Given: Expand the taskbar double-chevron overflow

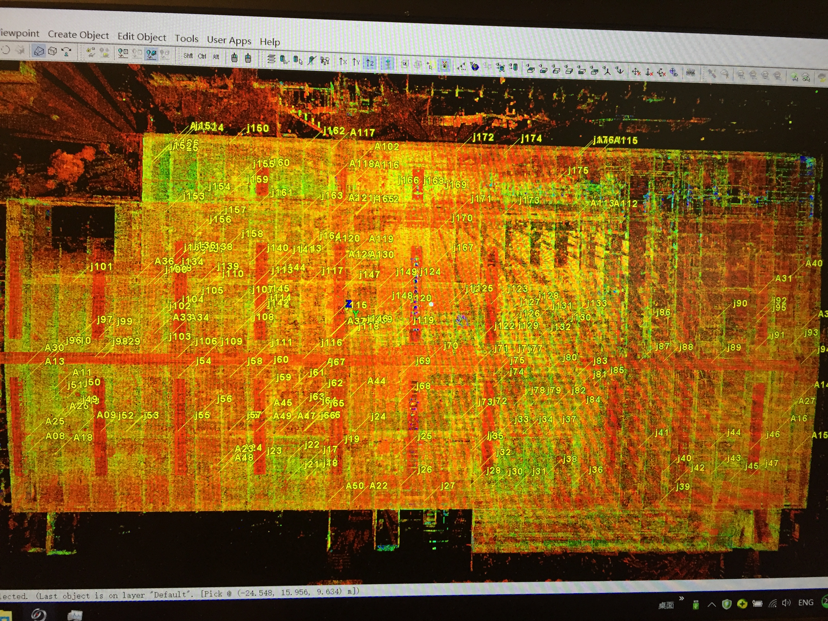Looking at the screenshot, I should click(681, 598).
